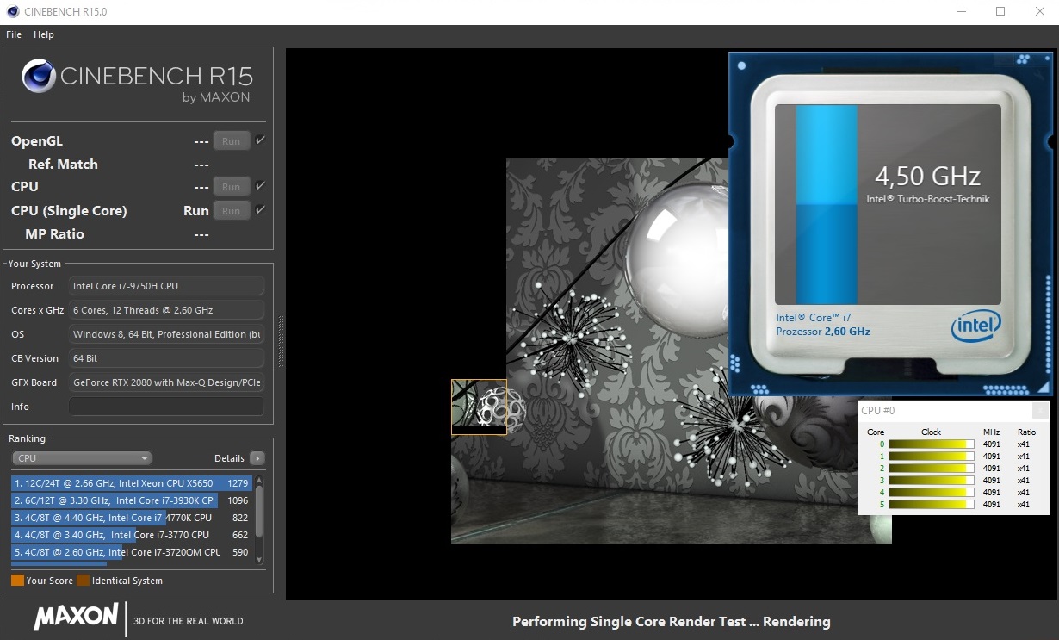
Task: Click the Processor field Intel Core i7-9750H
Action: click(x=166, y=286)
